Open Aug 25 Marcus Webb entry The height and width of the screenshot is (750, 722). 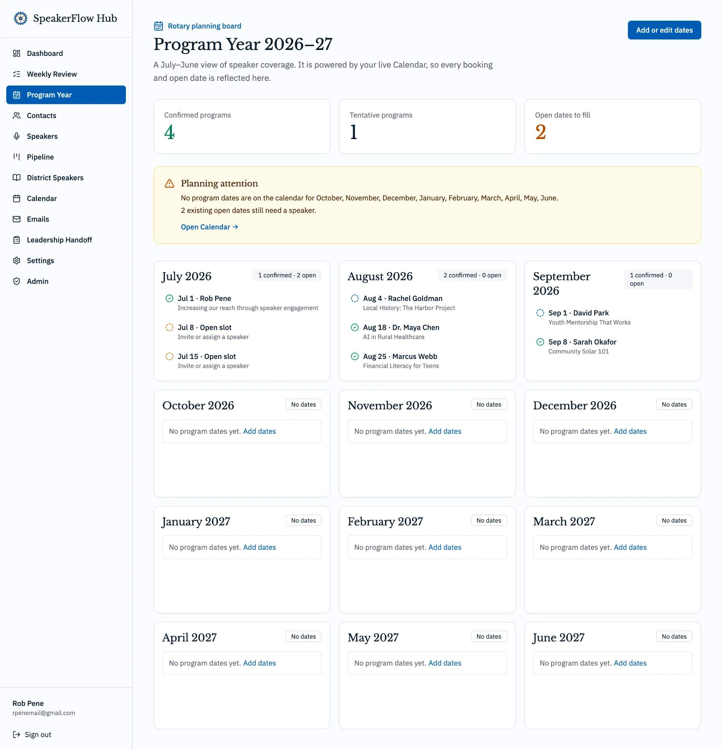(427, 361)
